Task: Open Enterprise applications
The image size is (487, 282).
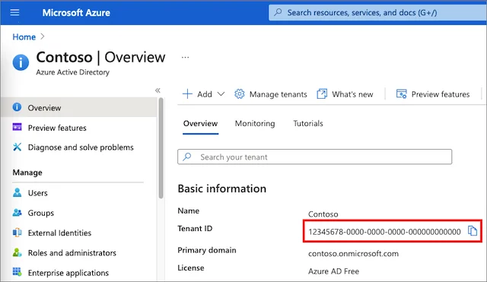Action: tap(68, 273)
